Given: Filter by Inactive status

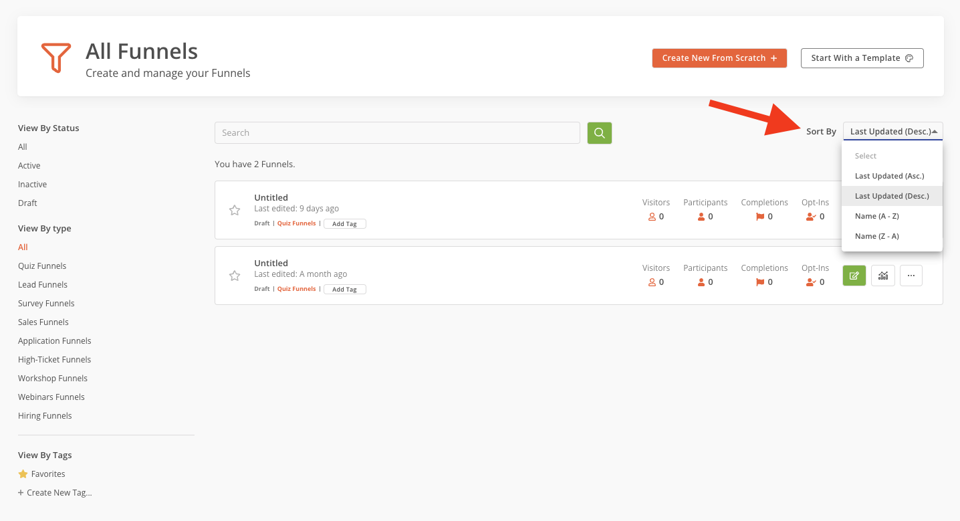Looking at the screenshot, I should pyautogui.click(x=33, y=184).
